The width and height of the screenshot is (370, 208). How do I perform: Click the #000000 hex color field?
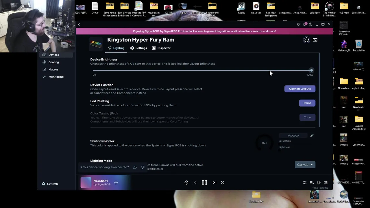click(293, 135)
